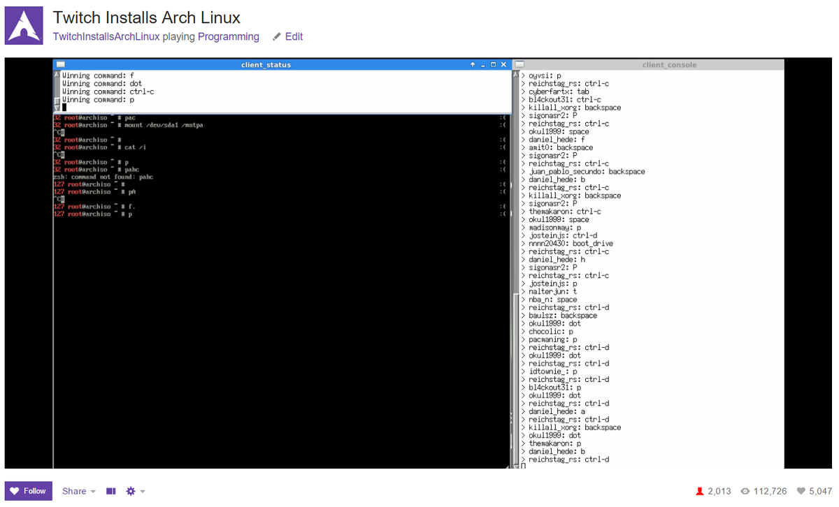
Task: Click the down arrow on client_console scrollbar
Action: coord(515,465)
